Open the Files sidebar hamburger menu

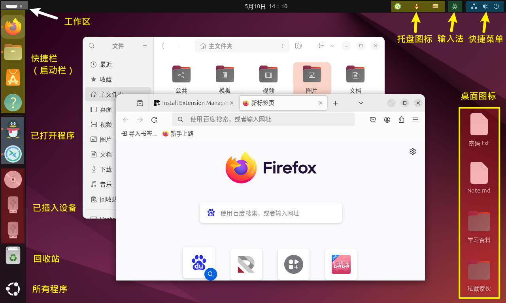(145, 46)
